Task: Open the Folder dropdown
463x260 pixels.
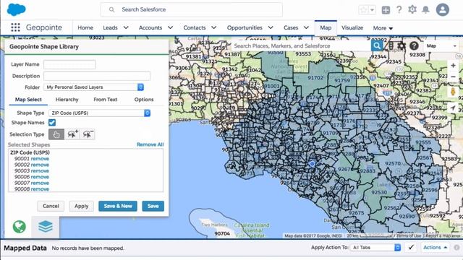Action: click(x=93, y=87)
